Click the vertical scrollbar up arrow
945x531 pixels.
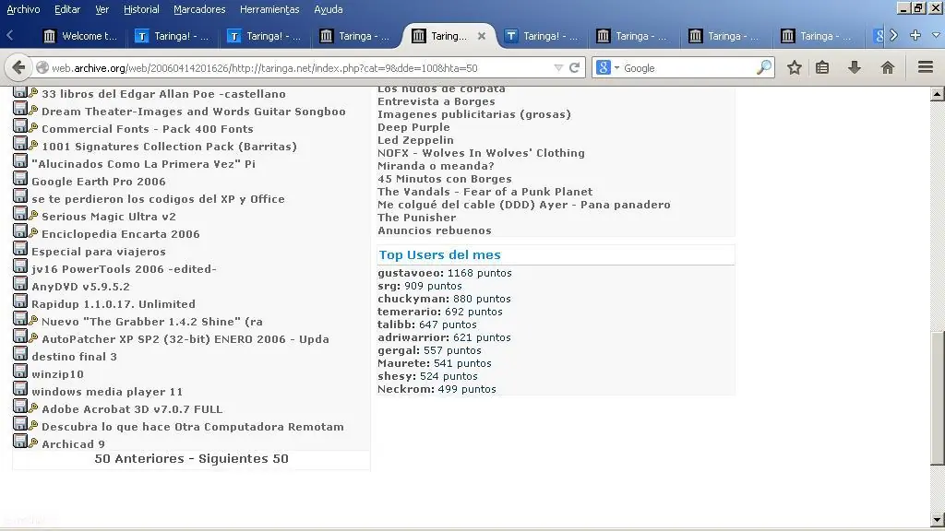click(937, 94)
